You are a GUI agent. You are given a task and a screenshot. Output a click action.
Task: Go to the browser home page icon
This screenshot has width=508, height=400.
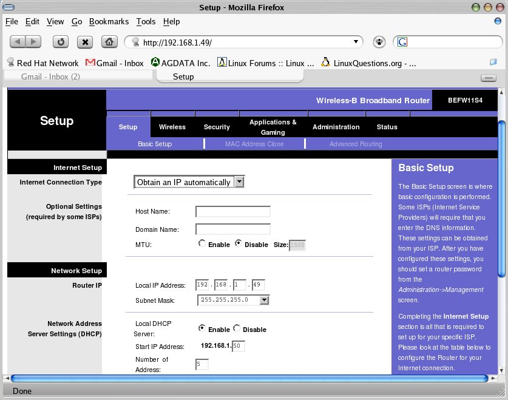tap(109, 42)
